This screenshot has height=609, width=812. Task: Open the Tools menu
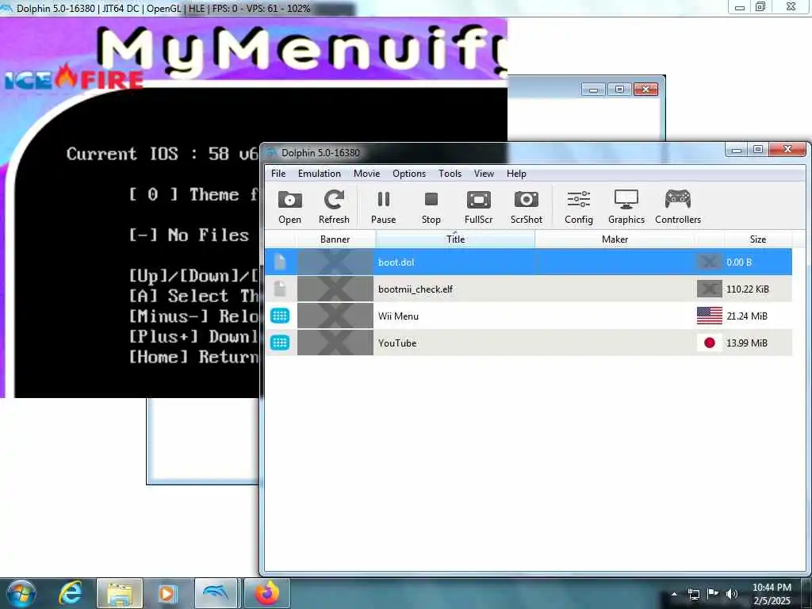point(450,174)
